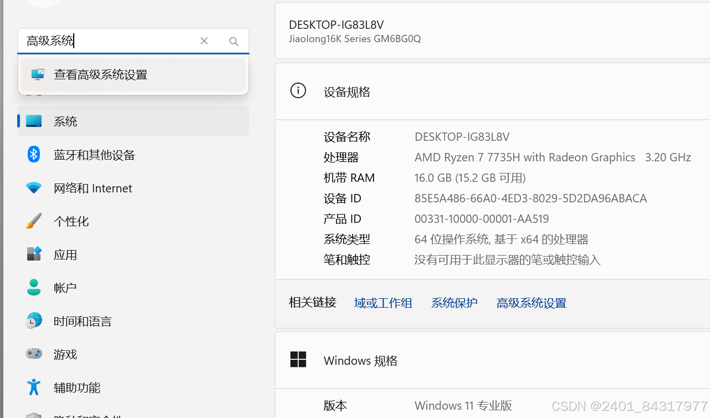
Task: Click the Apps icon in sidebar
Action: point(34,254)
